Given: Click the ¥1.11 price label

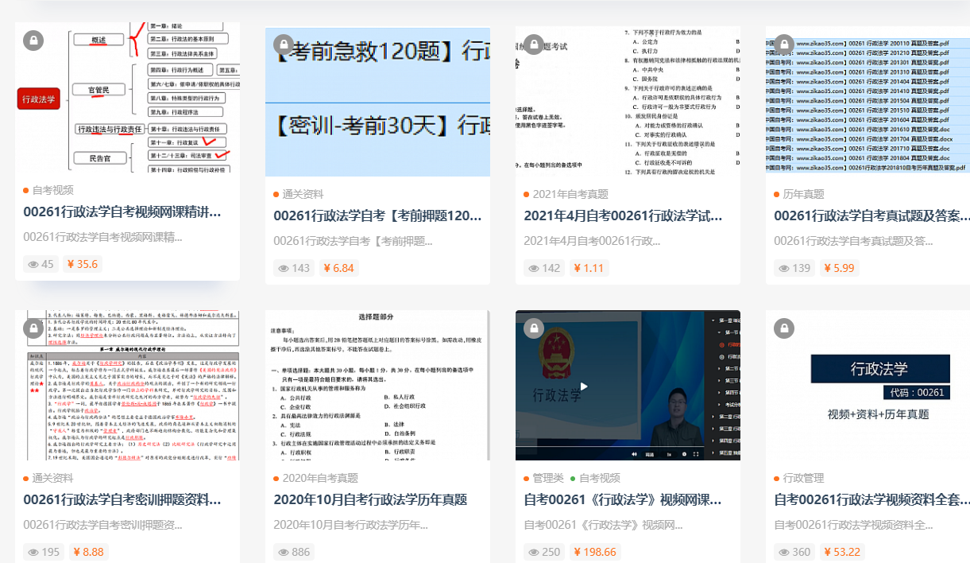Looking at the screenshot, I should (x=589, y=268).
